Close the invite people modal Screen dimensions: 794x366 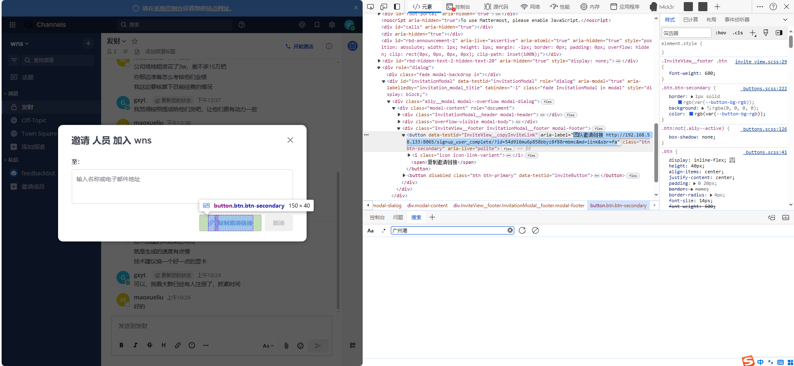(x=290, y=140)
